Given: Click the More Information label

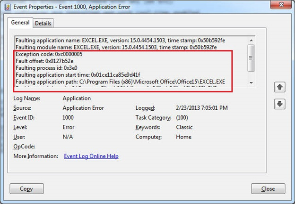Looking at the screenshot, I should coord(35,156).
